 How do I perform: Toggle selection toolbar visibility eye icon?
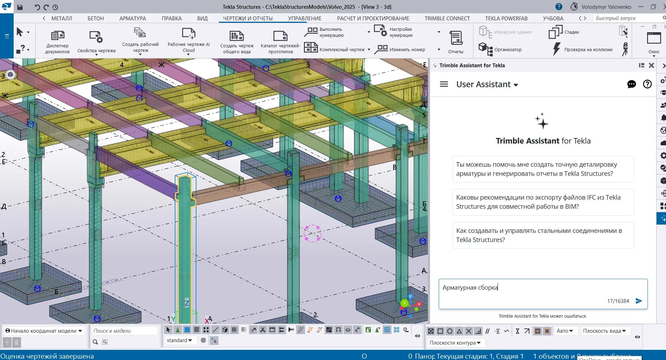point(417,336)
